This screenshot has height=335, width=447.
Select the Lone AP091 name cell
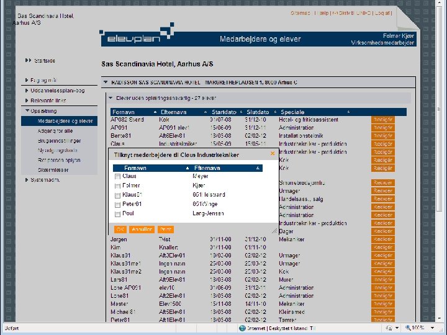(125, 288)
